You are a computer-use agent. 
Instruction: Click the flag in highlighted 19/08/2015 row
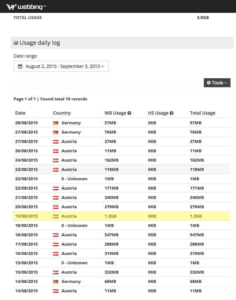click(56, 216)
